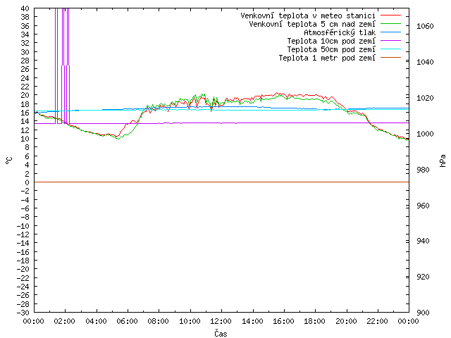This screenshot has height=338, width=451.
Task: Click the 22:00 time axis label
Action: point(377,321)
